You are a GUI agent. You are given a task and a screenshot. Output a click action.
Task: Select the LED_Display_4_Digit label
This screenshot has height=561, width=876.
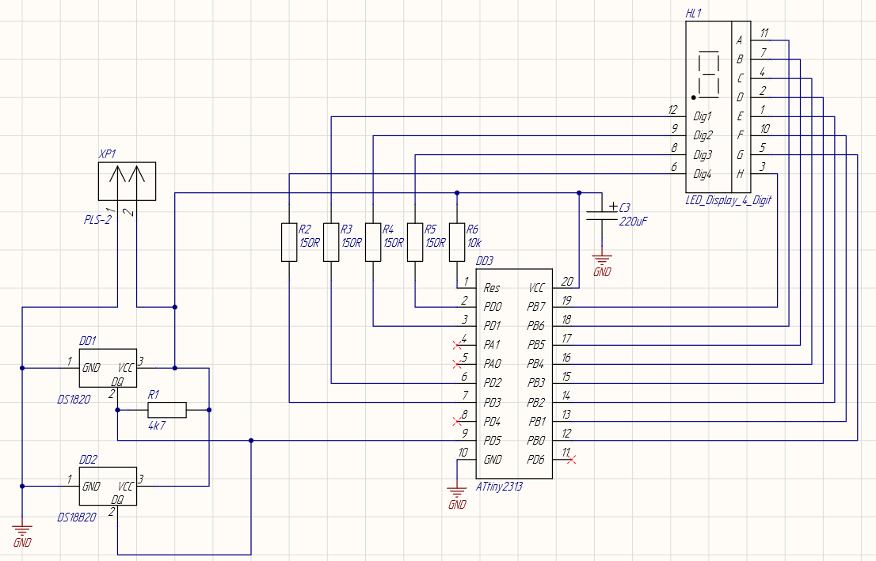728,200
